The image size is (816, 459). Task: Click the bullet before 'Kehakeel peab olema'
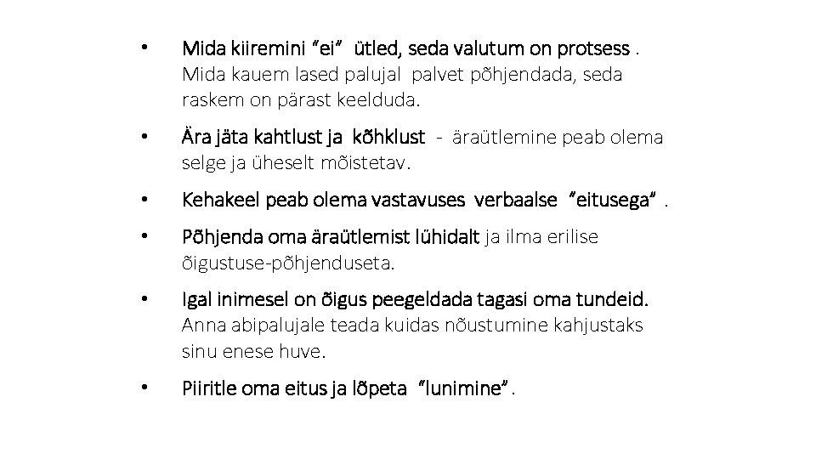click(145, 199)
